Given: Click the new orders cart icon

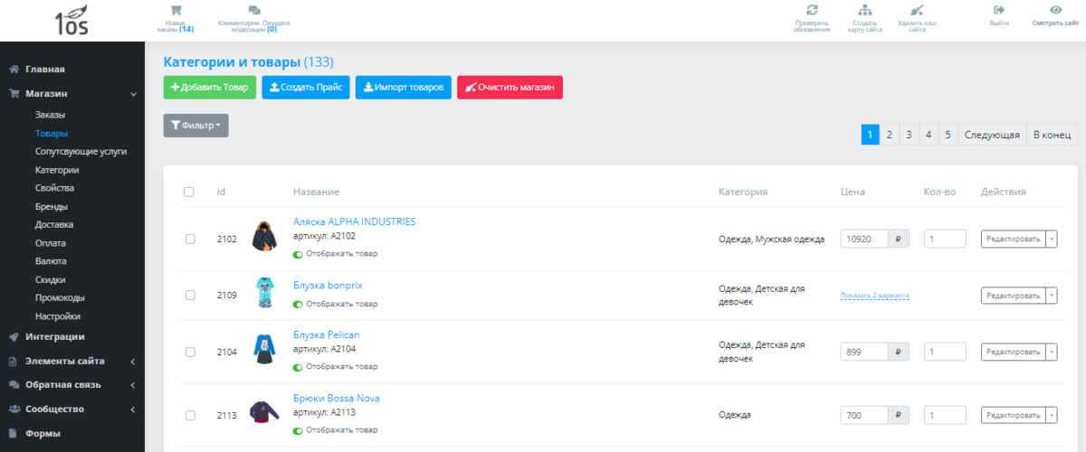Looking at the screenshot, I should (x=176, y=11).
